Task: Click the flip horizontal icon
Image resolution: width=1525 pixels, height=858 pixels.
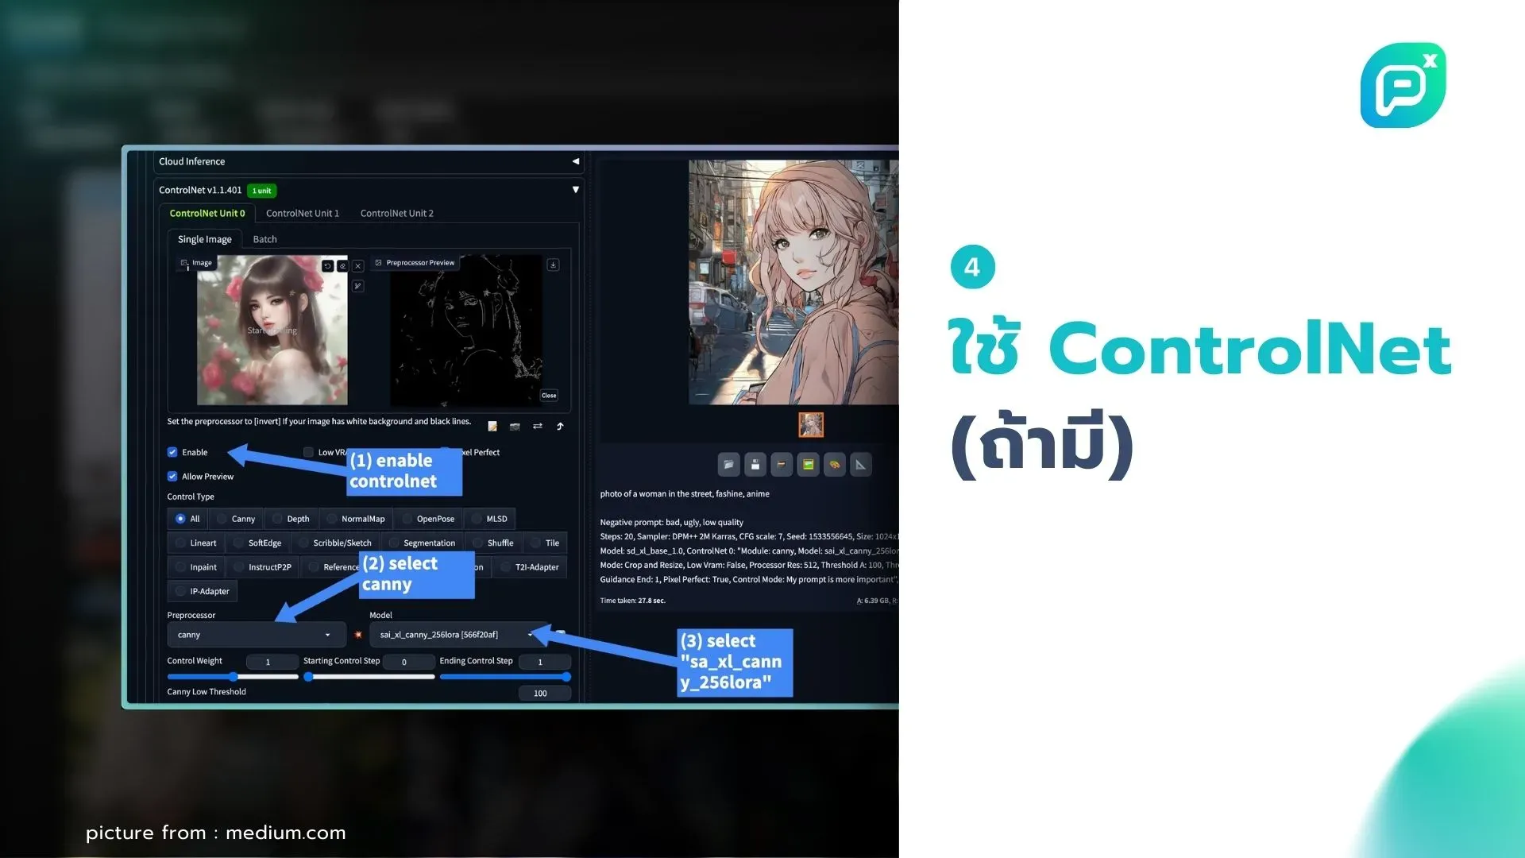Action: 537,425
